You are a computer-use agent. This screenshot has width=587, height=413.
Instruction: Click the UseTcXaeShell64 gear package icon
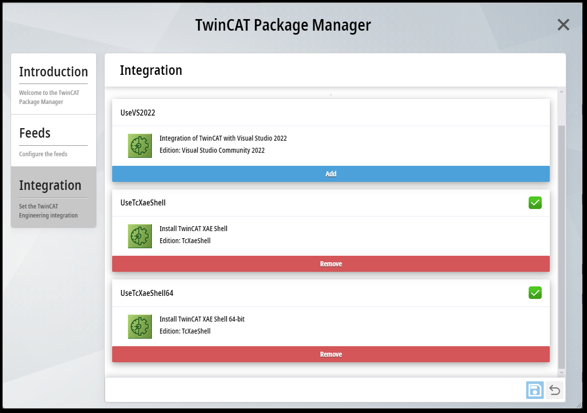pyautogui.click(x=140, y=327)
